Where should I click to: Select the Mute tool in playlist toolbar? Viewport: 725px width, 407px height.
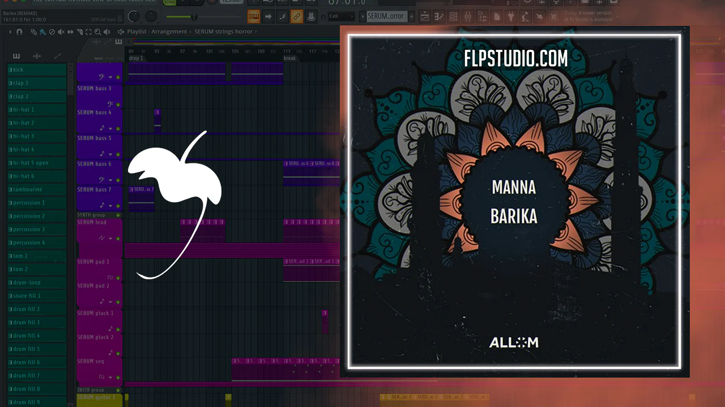(x=61, y=32)
